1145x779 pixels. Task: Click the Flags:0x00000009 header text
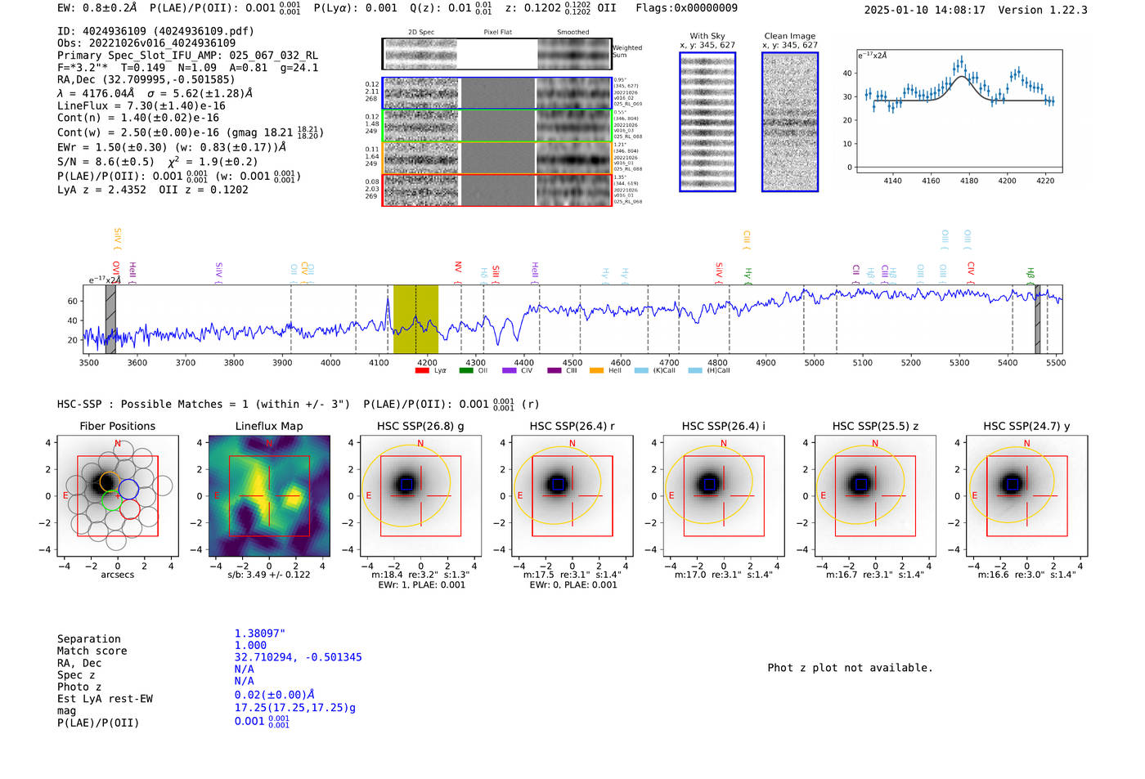coord(686,8)
